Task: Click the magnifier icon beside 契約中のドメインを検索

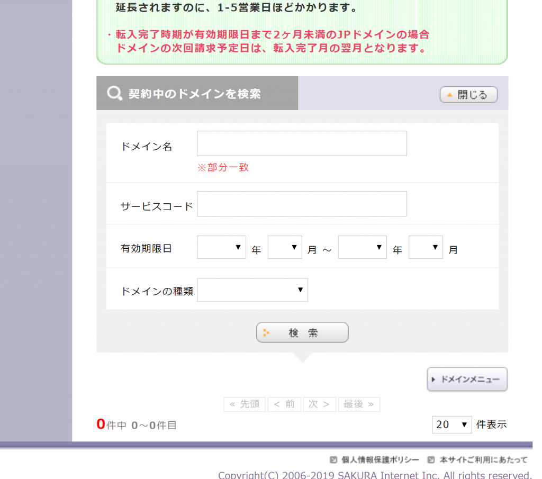Action: 114,93
